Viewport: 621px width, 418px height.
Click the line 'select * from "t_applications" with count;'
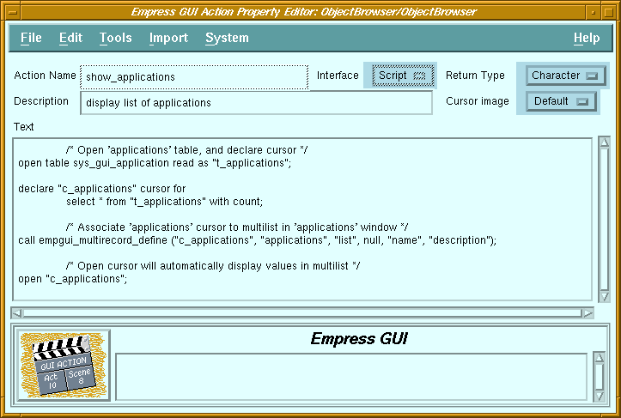tap(164, 202)
